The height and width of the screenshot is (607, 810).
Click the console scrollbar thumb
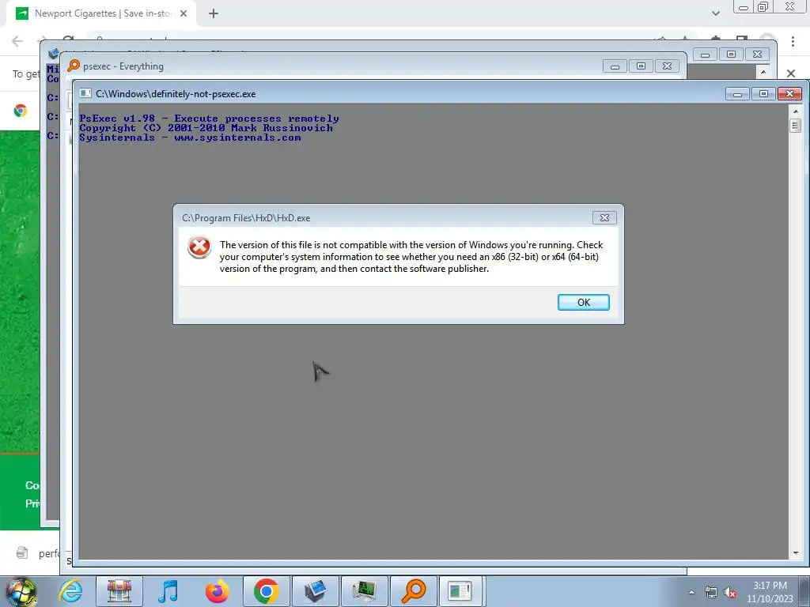point(796,126)
